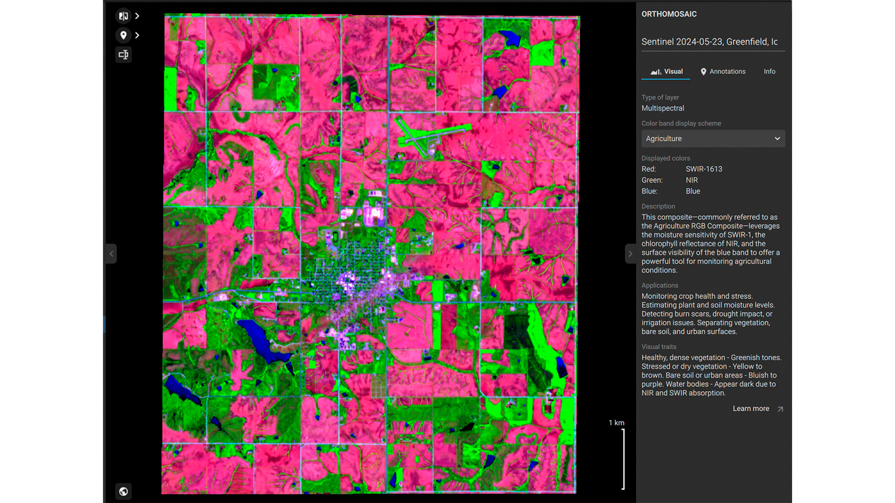
Task: Click the Visual tab mountain icon
Action: pyautogui.click(x=655, y=72)
